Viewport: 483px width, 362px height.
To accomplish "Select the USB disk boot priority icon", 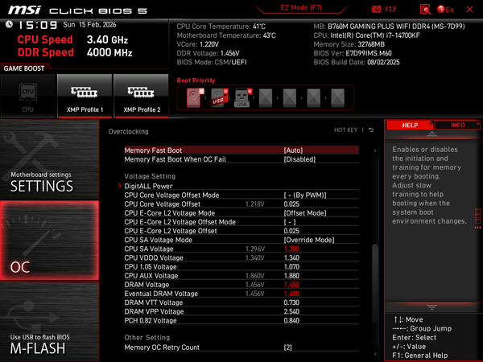I will coord(219,97).
